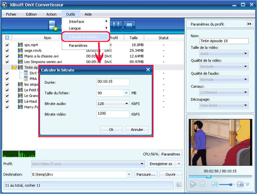Close the Calculer le bitrate dialog

[x=148, y=70]
